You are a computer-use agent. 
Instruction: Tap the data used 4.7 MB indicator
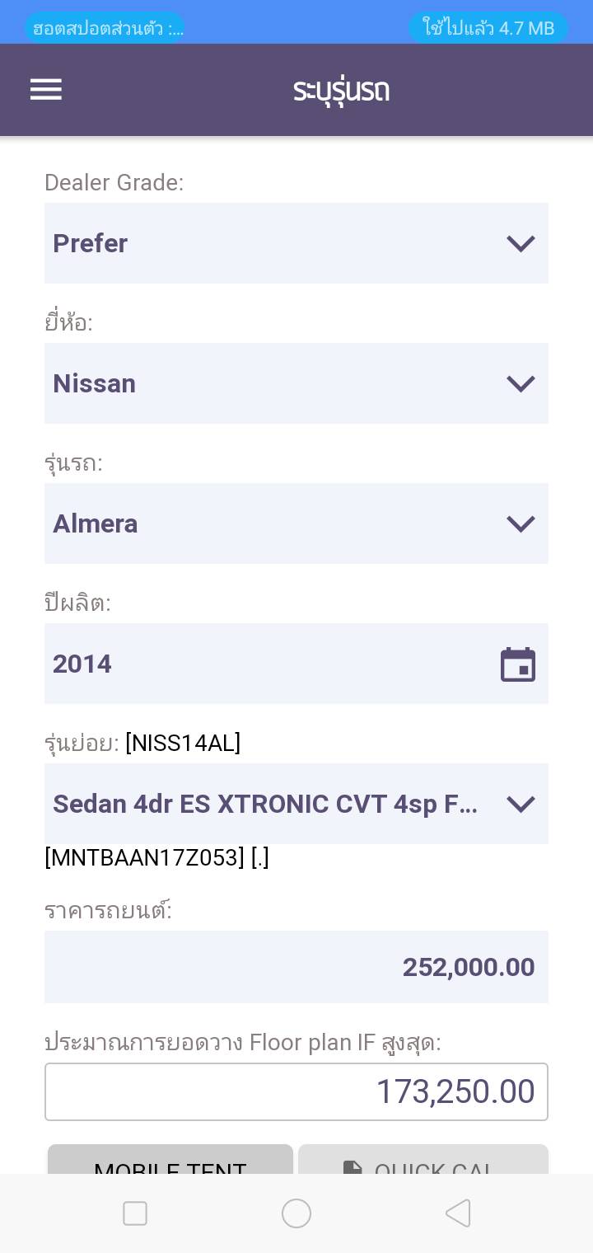click(488, 28)
